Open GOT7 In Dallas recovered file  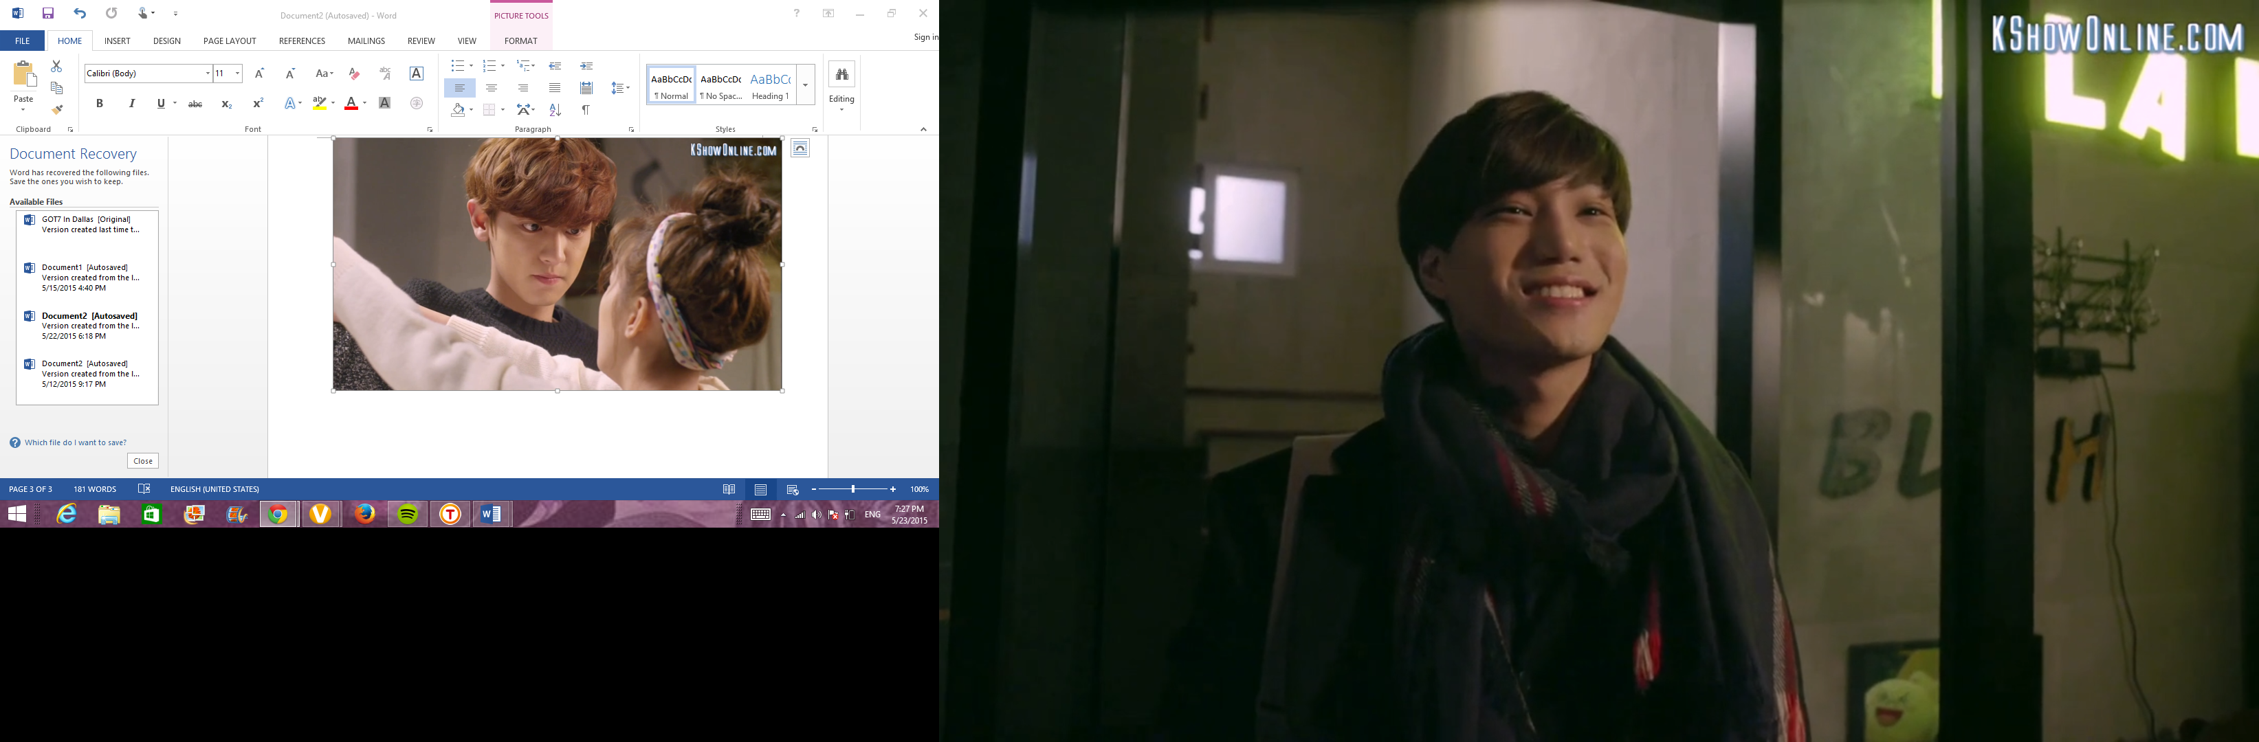pos(87,224)
